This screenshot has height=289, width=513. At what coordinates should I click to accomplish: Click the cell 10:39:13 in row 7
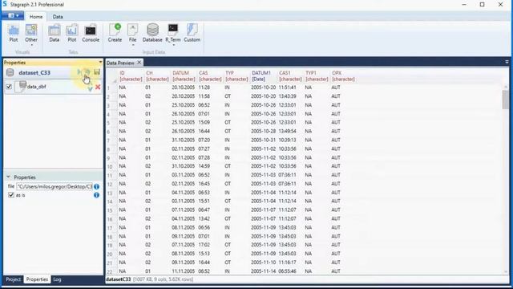pos(287,140)
